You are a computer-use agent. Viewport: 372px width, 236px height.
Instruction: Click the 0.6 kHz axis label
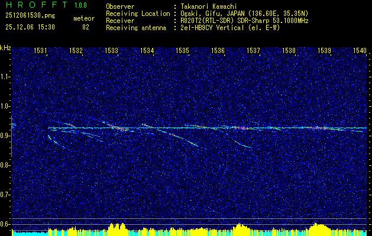[5, 224]
